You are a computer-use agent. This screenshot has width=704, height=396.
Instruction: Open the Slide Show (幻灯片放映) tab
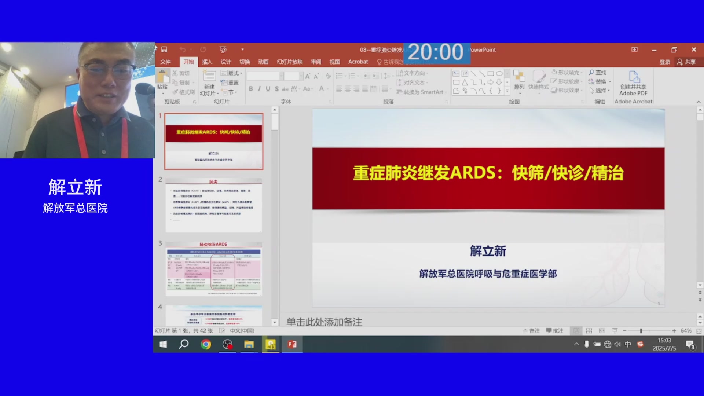point(290,62)
